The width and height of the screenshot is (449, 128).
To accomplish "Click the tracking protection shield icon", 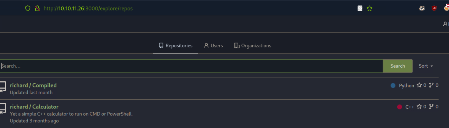I will (28, 8).
